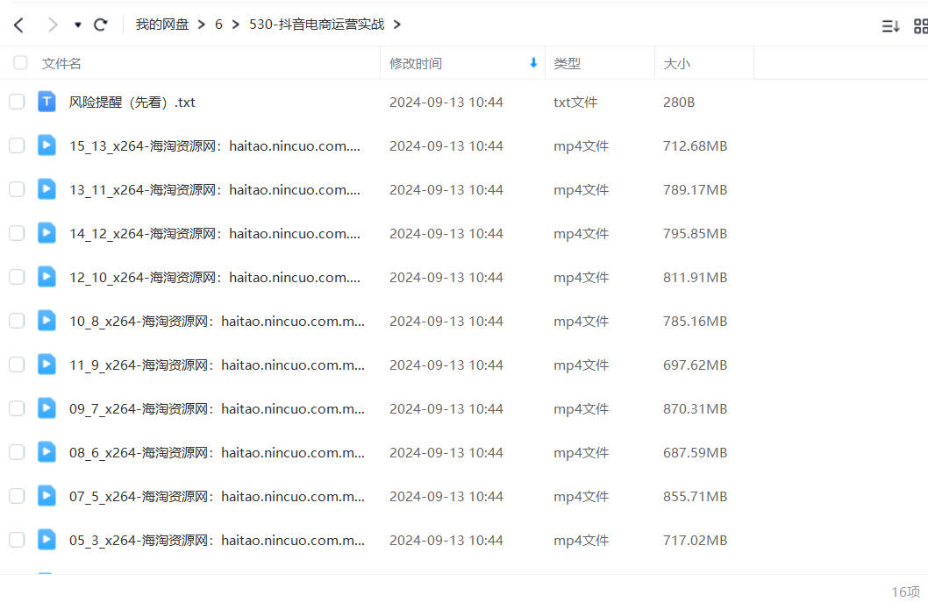Click size value 280B
Screen dimensions: 928x602
click(679, 103)
